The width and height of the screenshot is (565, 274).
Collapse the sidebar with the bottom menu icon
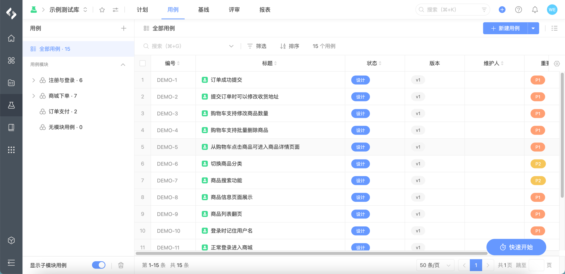pyautogui.click(x=11, y=263)
